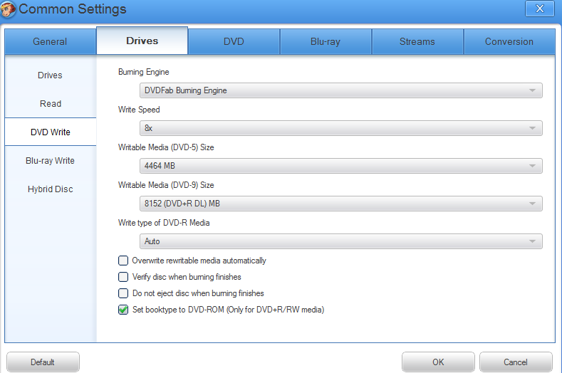Open the DVD-9 size 8152 MB dropdown
Image resolution: width=562 pixels, height=373 pixels.
(x=341, y=204)
